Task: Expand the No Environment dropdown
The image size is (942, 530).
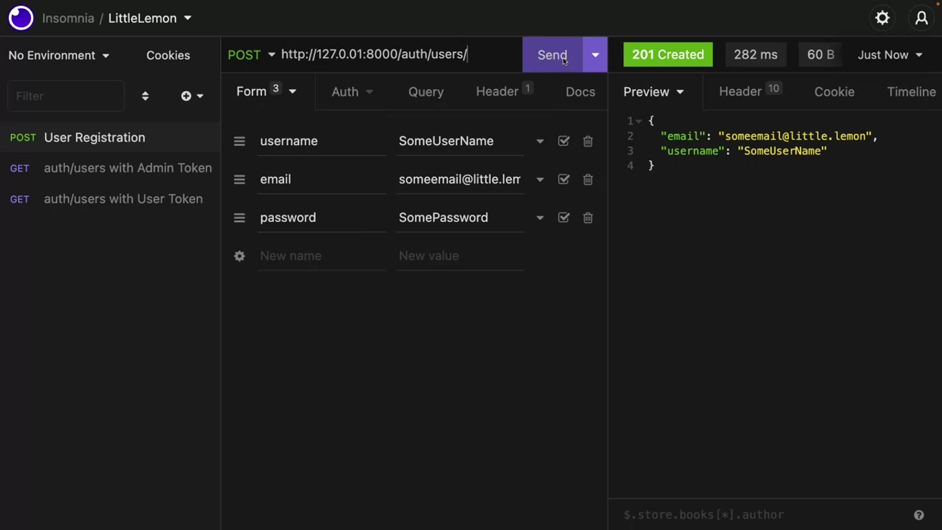Action: pyautogui.click(x=59, y=55)
